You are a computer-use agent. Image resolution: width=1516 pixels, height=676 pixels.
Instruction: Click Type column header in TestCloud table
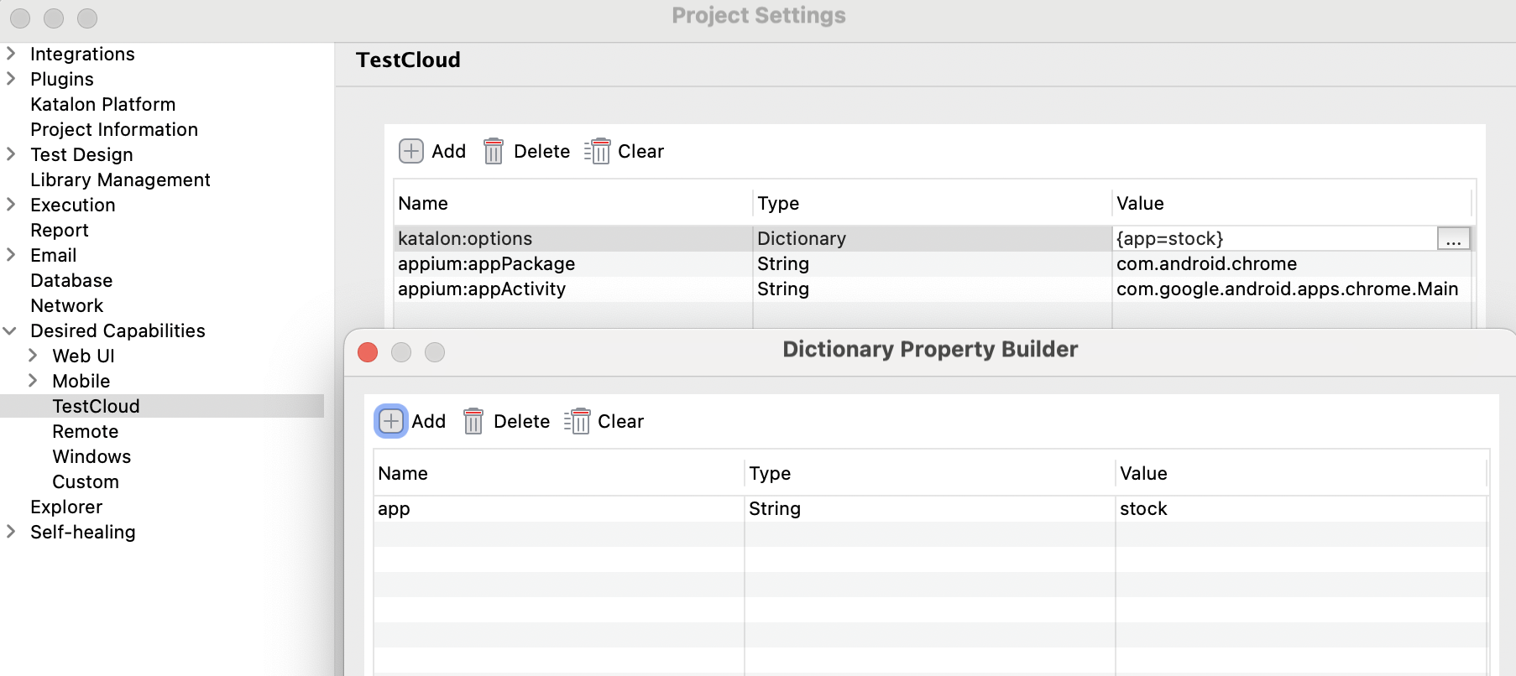[x=933, y=203]
